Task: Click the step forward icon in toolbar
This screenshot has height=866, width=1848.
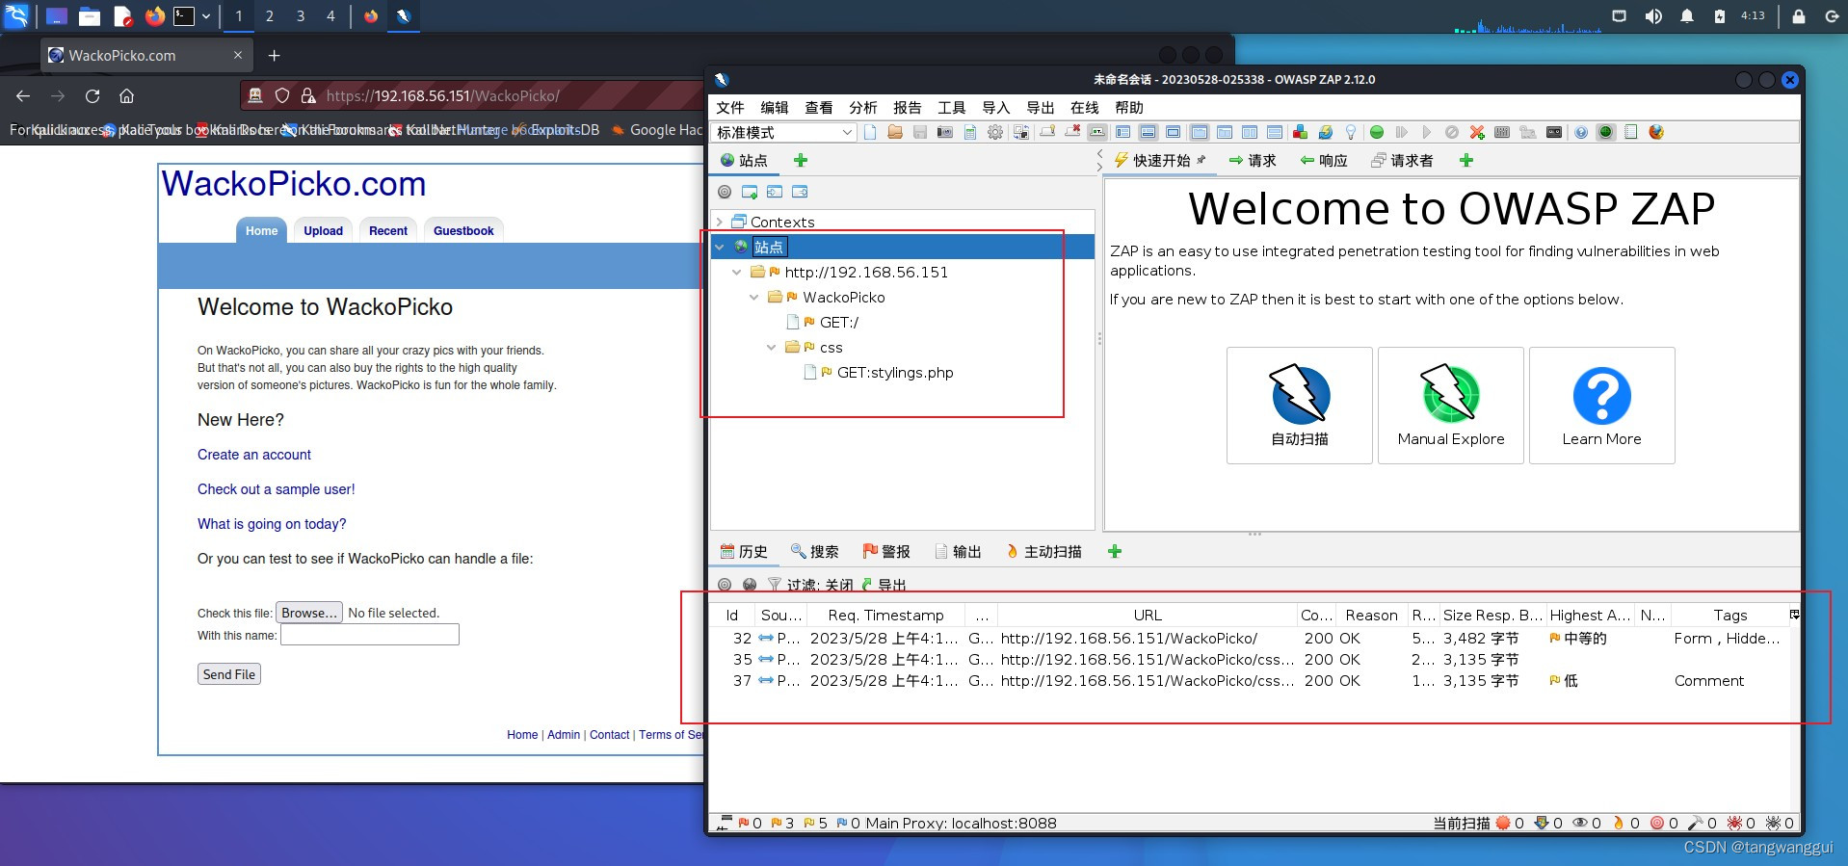Action: [1402, 132]
